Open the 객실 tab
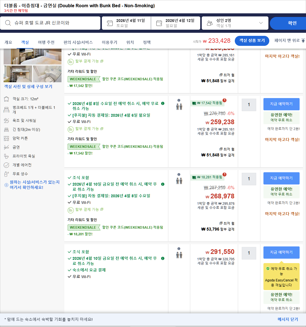Viewport: 306px width, 327px height. click(x=25, y=42)
